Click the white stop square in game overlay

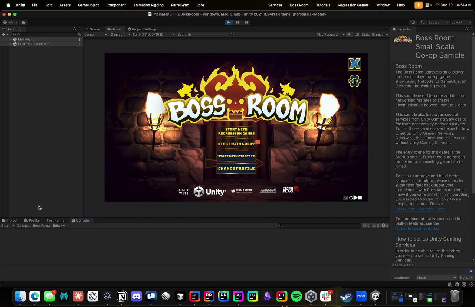(x=360, y=198)
